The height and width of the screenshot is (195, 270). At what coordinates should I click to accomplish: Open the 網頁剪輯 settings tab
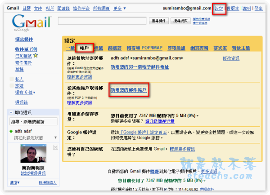199,48
